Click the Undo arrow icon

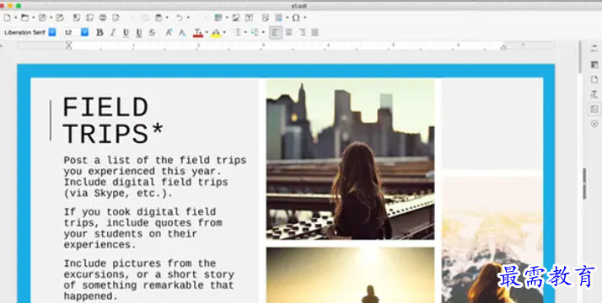click(180, 18)
